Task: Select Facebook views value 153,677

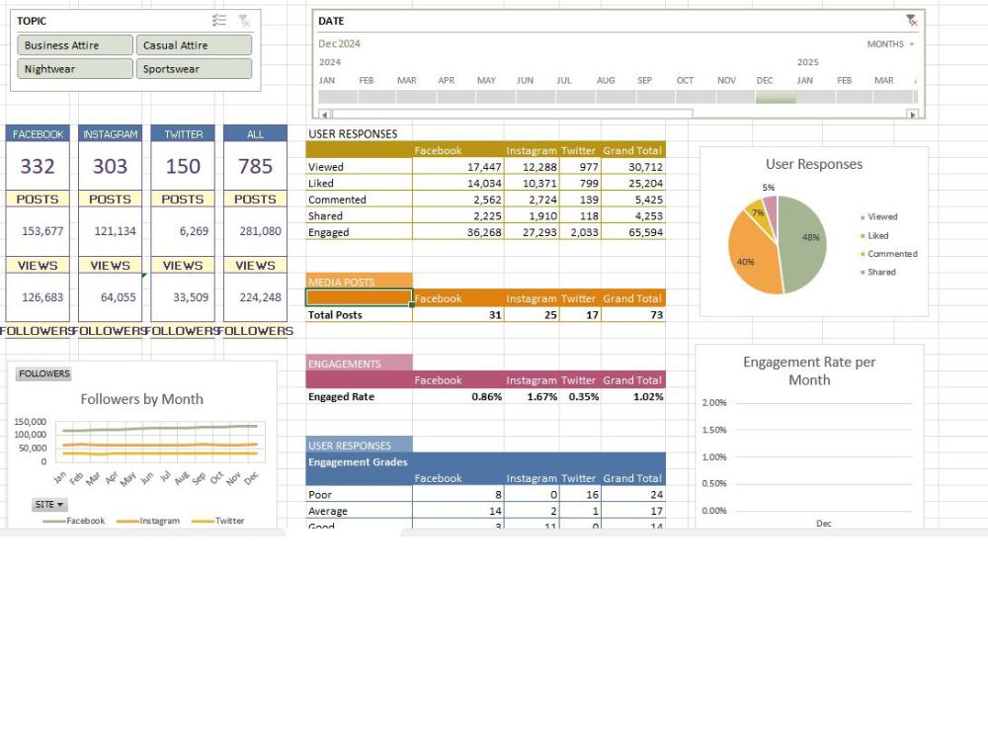Action: click(38, 231)
